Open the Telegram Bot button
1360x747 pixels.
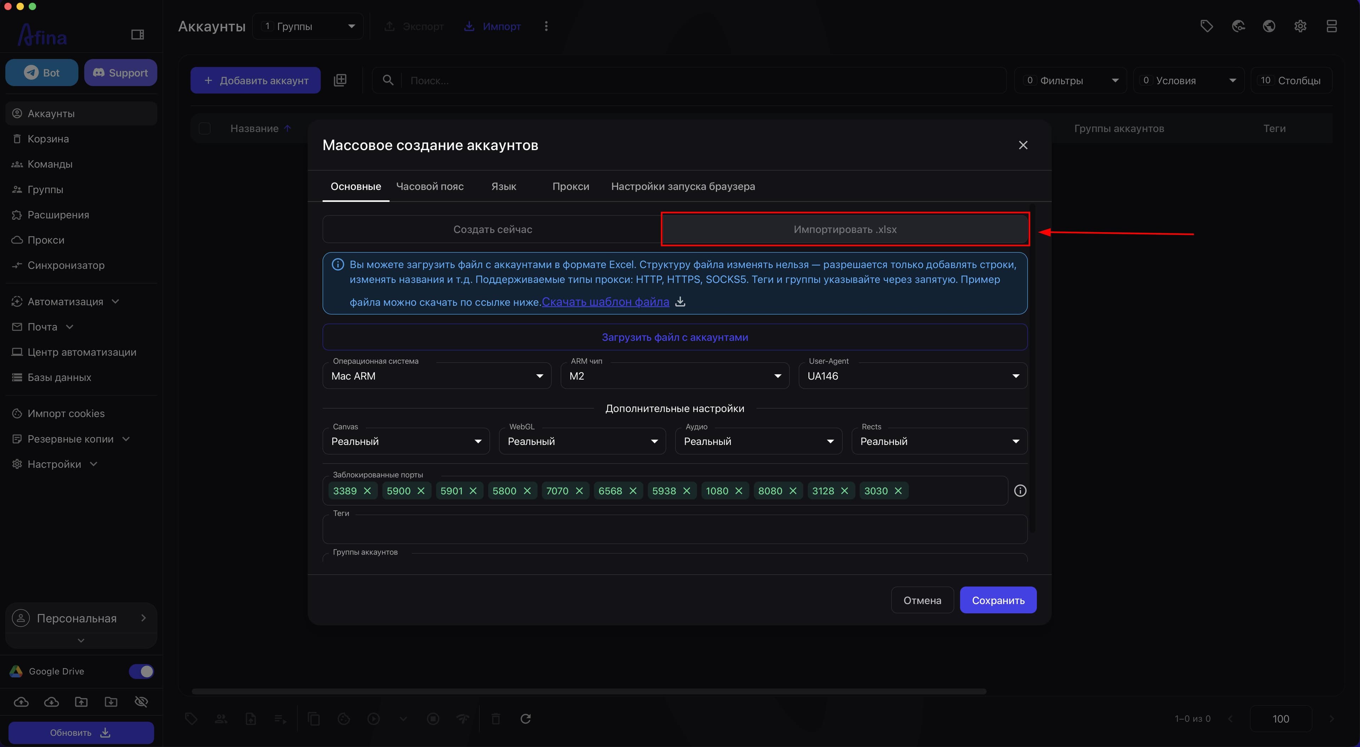[x=42, y=73]
